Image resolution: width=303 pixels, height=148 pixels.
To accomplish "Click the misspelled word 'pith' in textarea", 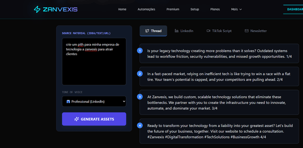I will point(81,44).
